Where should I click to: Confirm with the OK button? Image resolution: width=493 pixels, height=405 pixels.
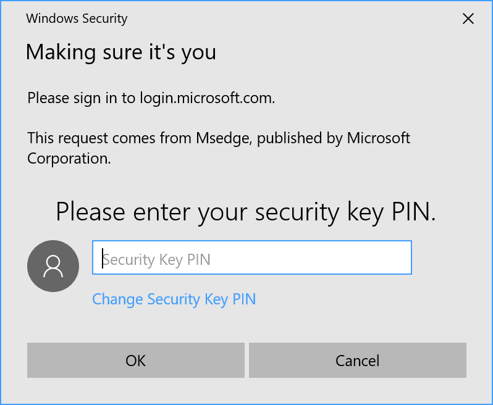coord(136,361)
